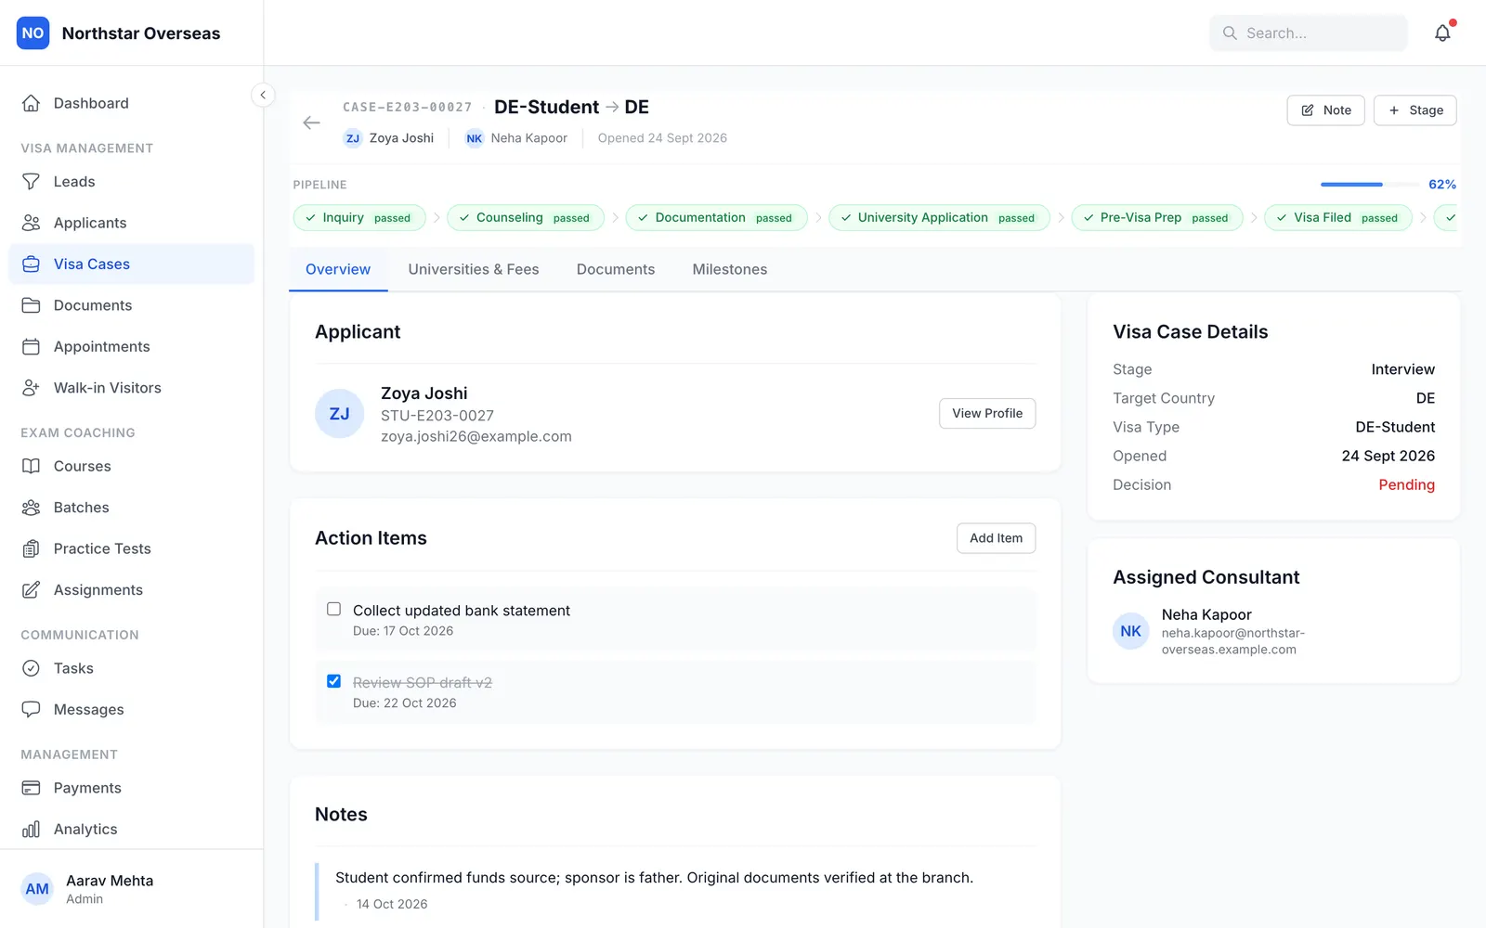Click the Dashboard home icon
This screenshot has width=1486, height=928.
pyautogui.click(x=31, y=103)
